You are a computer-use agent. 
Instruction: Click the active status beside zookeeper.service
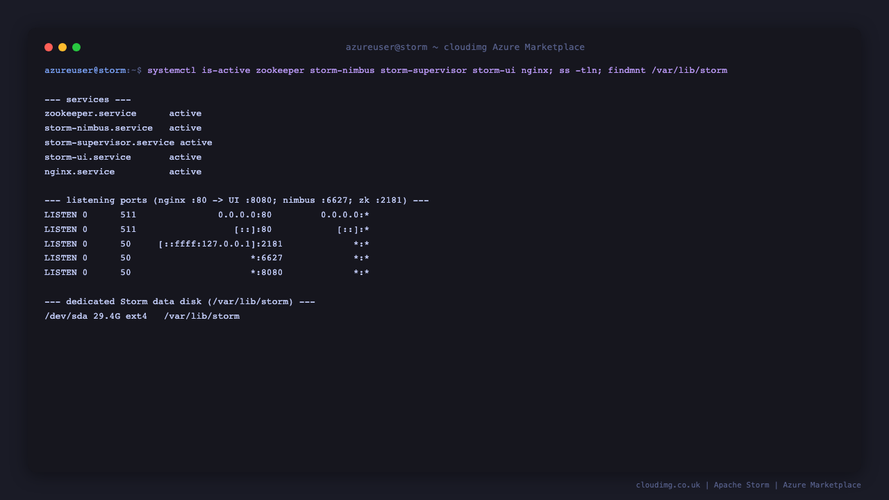point(185,113)
